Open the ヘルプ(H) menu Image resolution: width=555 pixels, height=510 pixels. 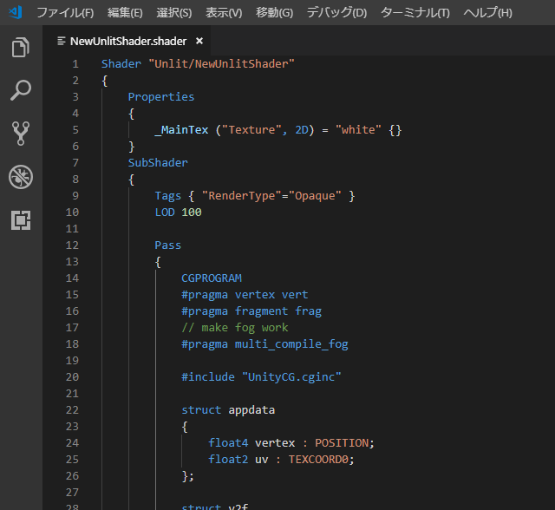(487, 13)
